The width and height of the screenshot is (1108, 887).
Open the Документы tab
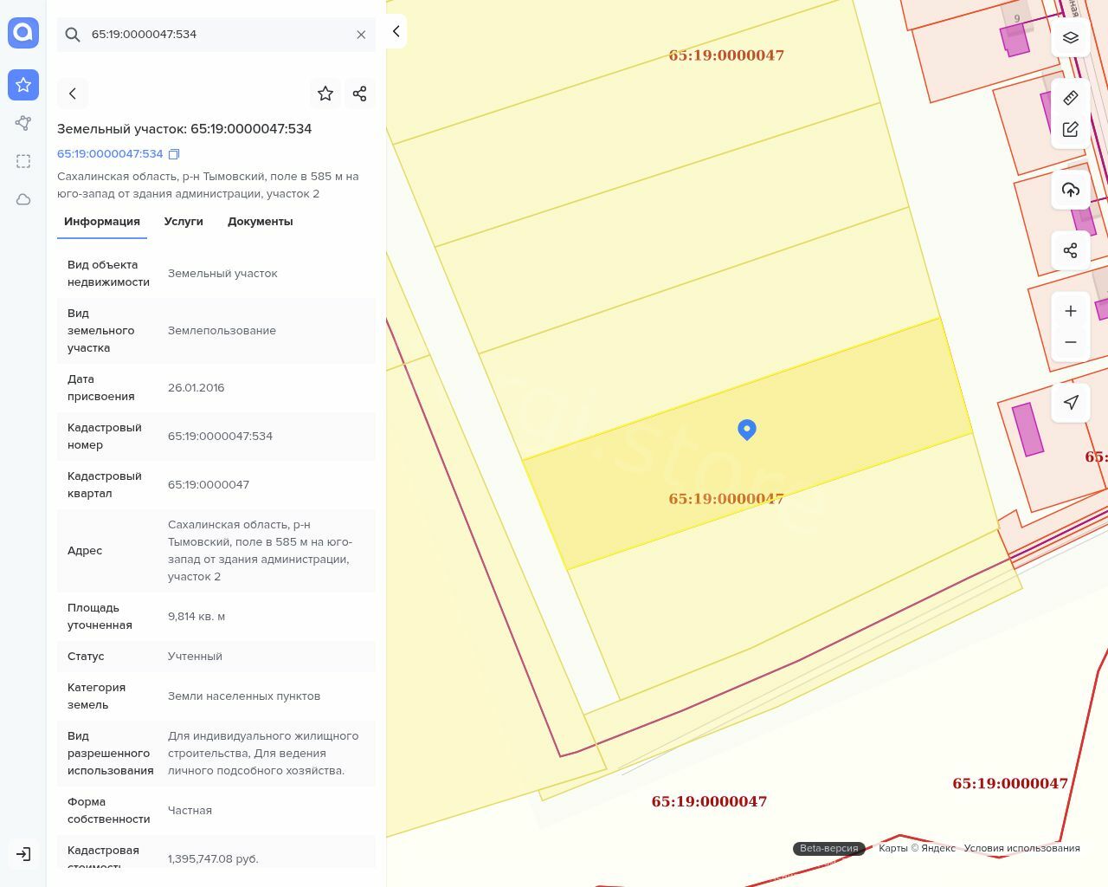[x=260, y=222]
